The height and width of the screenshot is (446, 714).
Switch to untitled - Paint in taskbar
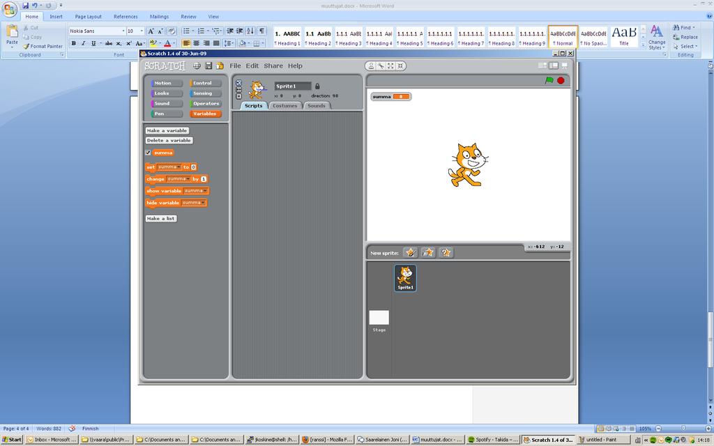(602, 440)
